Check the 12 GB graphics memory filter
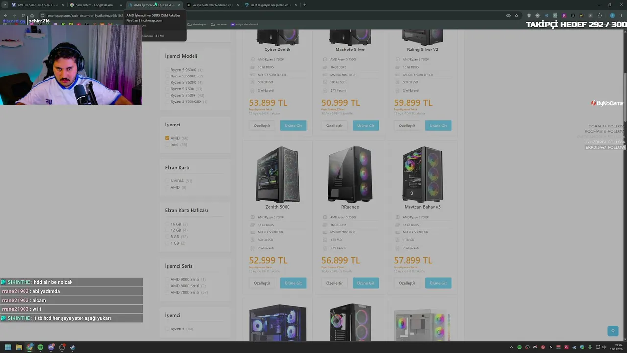 [167, 230]
